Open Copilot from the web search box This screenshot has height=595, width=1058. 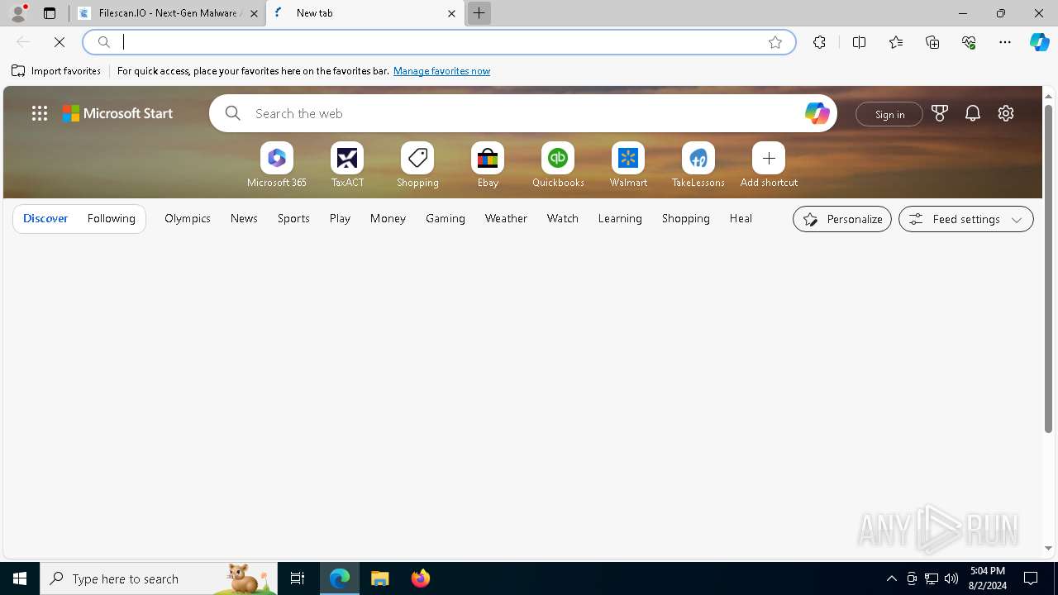pos(817,113)
